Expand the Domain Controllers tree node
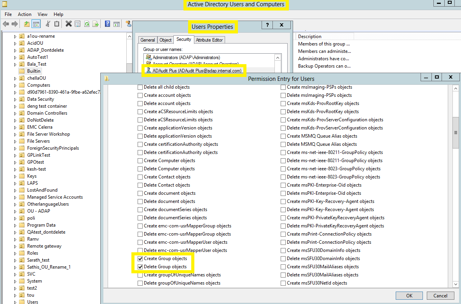This screenshot has width=461, height=304. pyautogui.click(x=15, y=113)
